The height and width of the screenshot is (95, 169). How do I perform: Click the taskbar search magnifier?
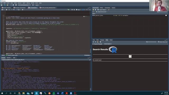(6, 93)
